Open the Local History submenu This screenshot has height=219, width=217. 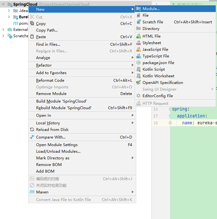click(82, 123)
